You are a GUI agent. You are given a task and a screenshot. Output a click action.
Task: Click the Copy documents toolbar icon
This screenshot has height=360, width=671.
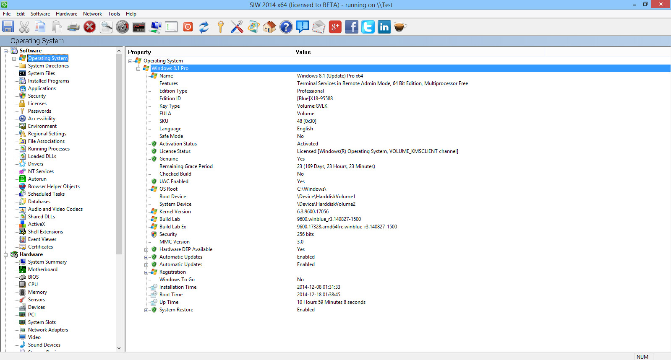coord(40,27)
